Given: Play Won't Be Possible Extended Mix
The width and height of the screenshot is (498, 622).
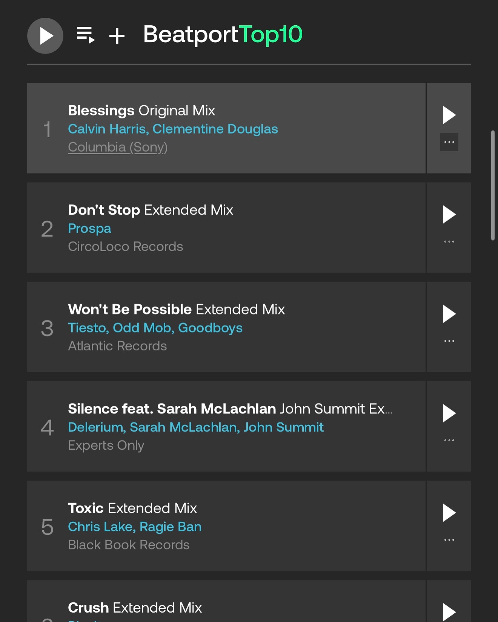Looking at the screenshot, I should [x=449, y=314].
